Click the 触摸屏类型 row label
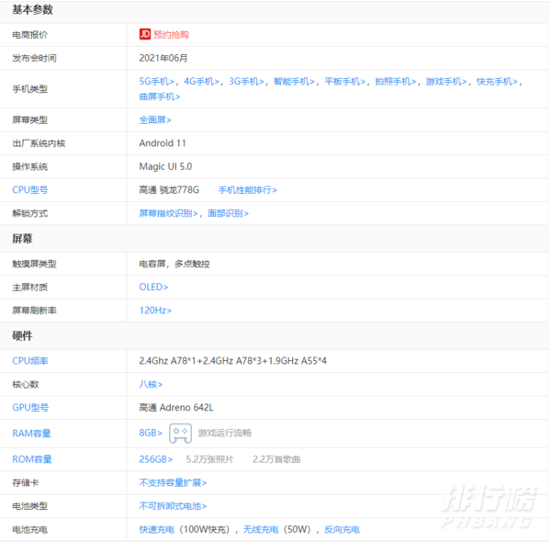The width and height of the screenshot is (551, 542). pos(35,264)
